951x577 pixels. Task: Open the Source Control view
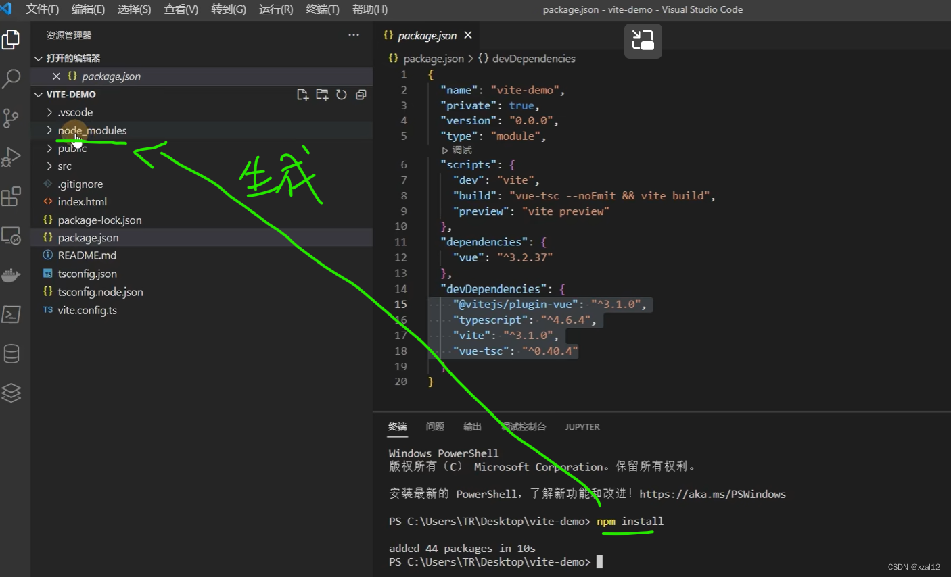(x=11, y=118)
